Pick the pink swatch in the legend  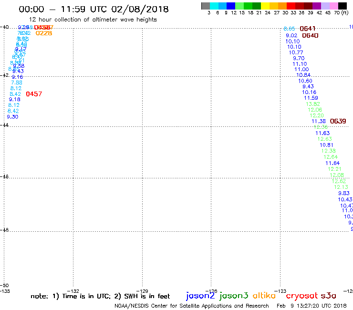point(333,6)
